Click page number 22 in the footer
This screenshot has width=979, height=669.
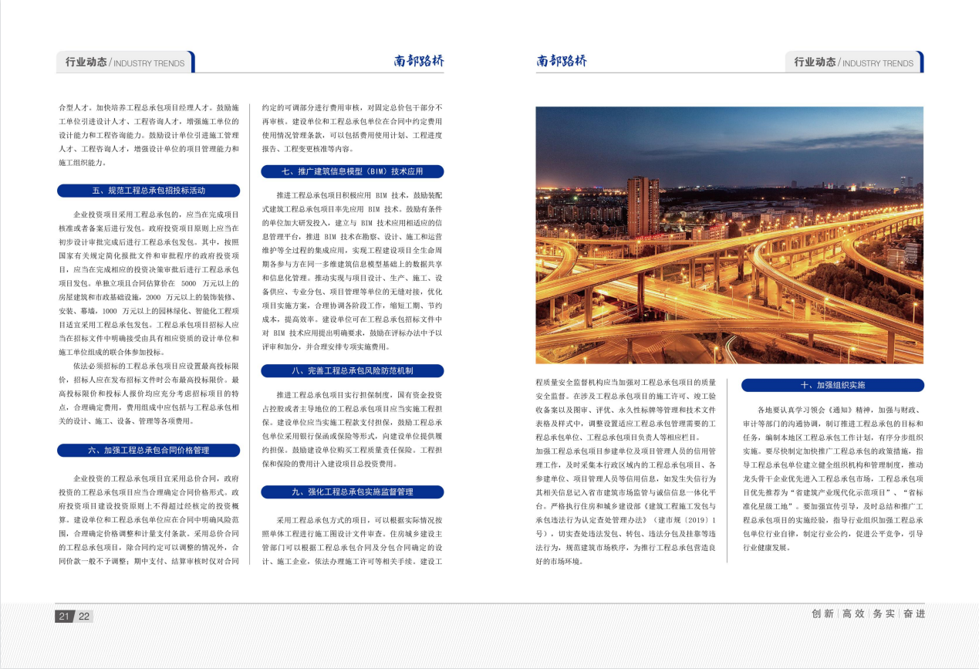pos(84,617)
